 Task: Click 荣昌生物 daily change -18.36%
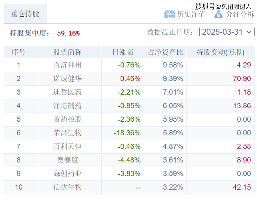pyautogui.click(x=127, y=133)
